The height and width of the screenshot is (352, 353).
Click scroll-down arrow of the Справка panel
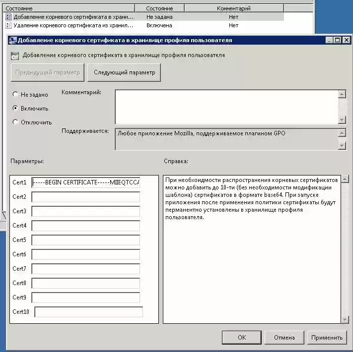click(345, 319)
